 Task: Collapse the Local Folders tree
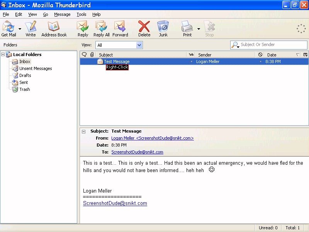pyautogui.click(x=3, y=54)
